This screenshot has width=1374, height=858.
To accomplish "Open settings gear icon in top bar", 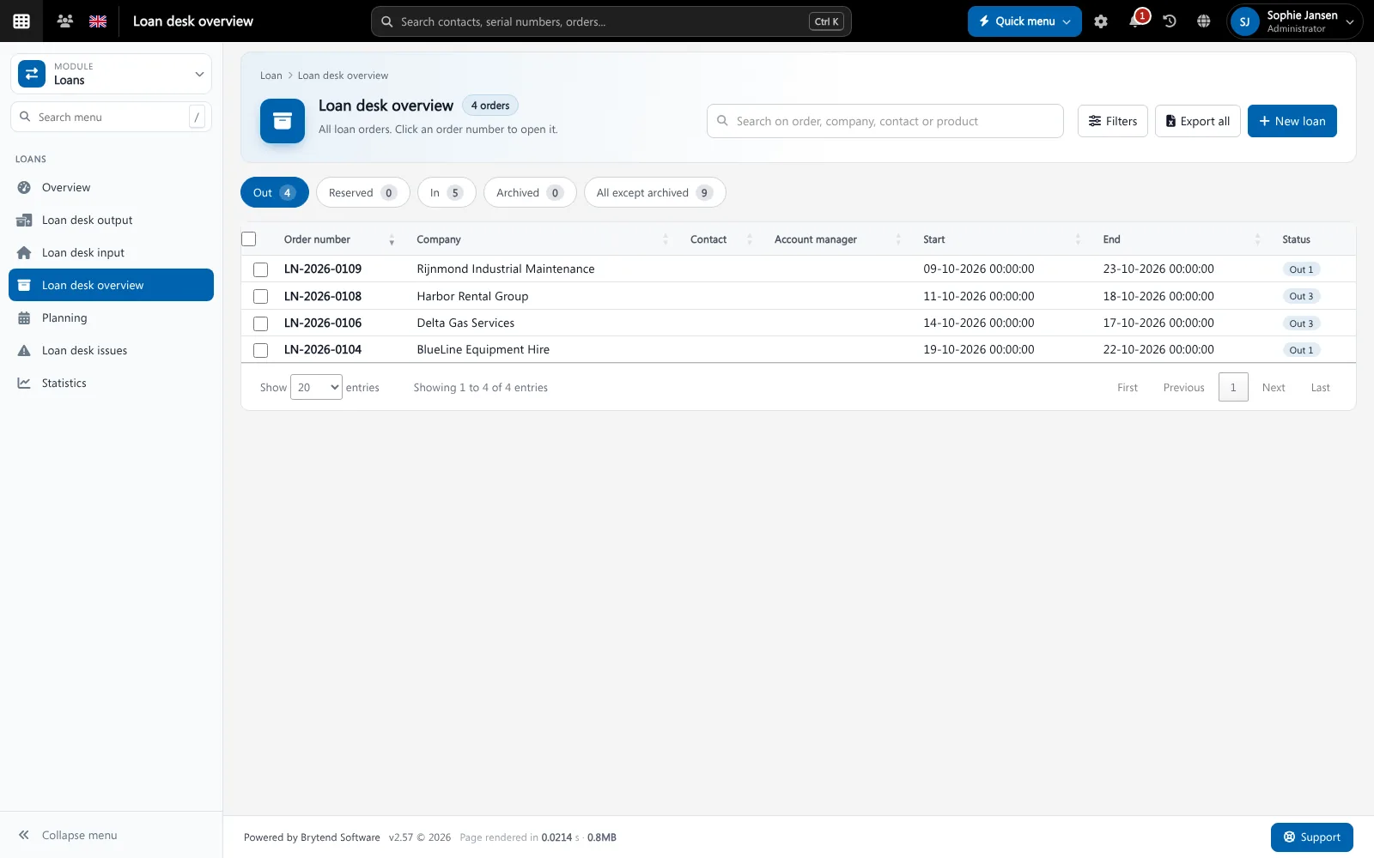I will [1101, 21].
